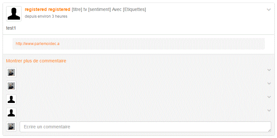Image resolution: width=277 pixels, height=138 pixels.
Task: Open the fourth comment's options chevron
Action: click(x=269, y=110)
